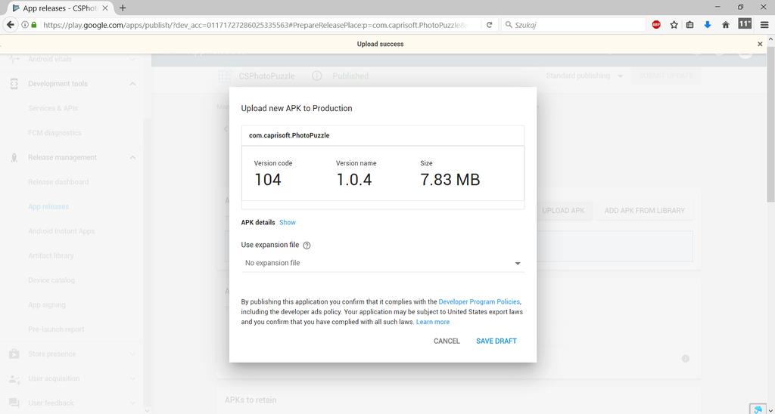Click the Store presence icon
The image size is (775, 414).
point(14,354)
